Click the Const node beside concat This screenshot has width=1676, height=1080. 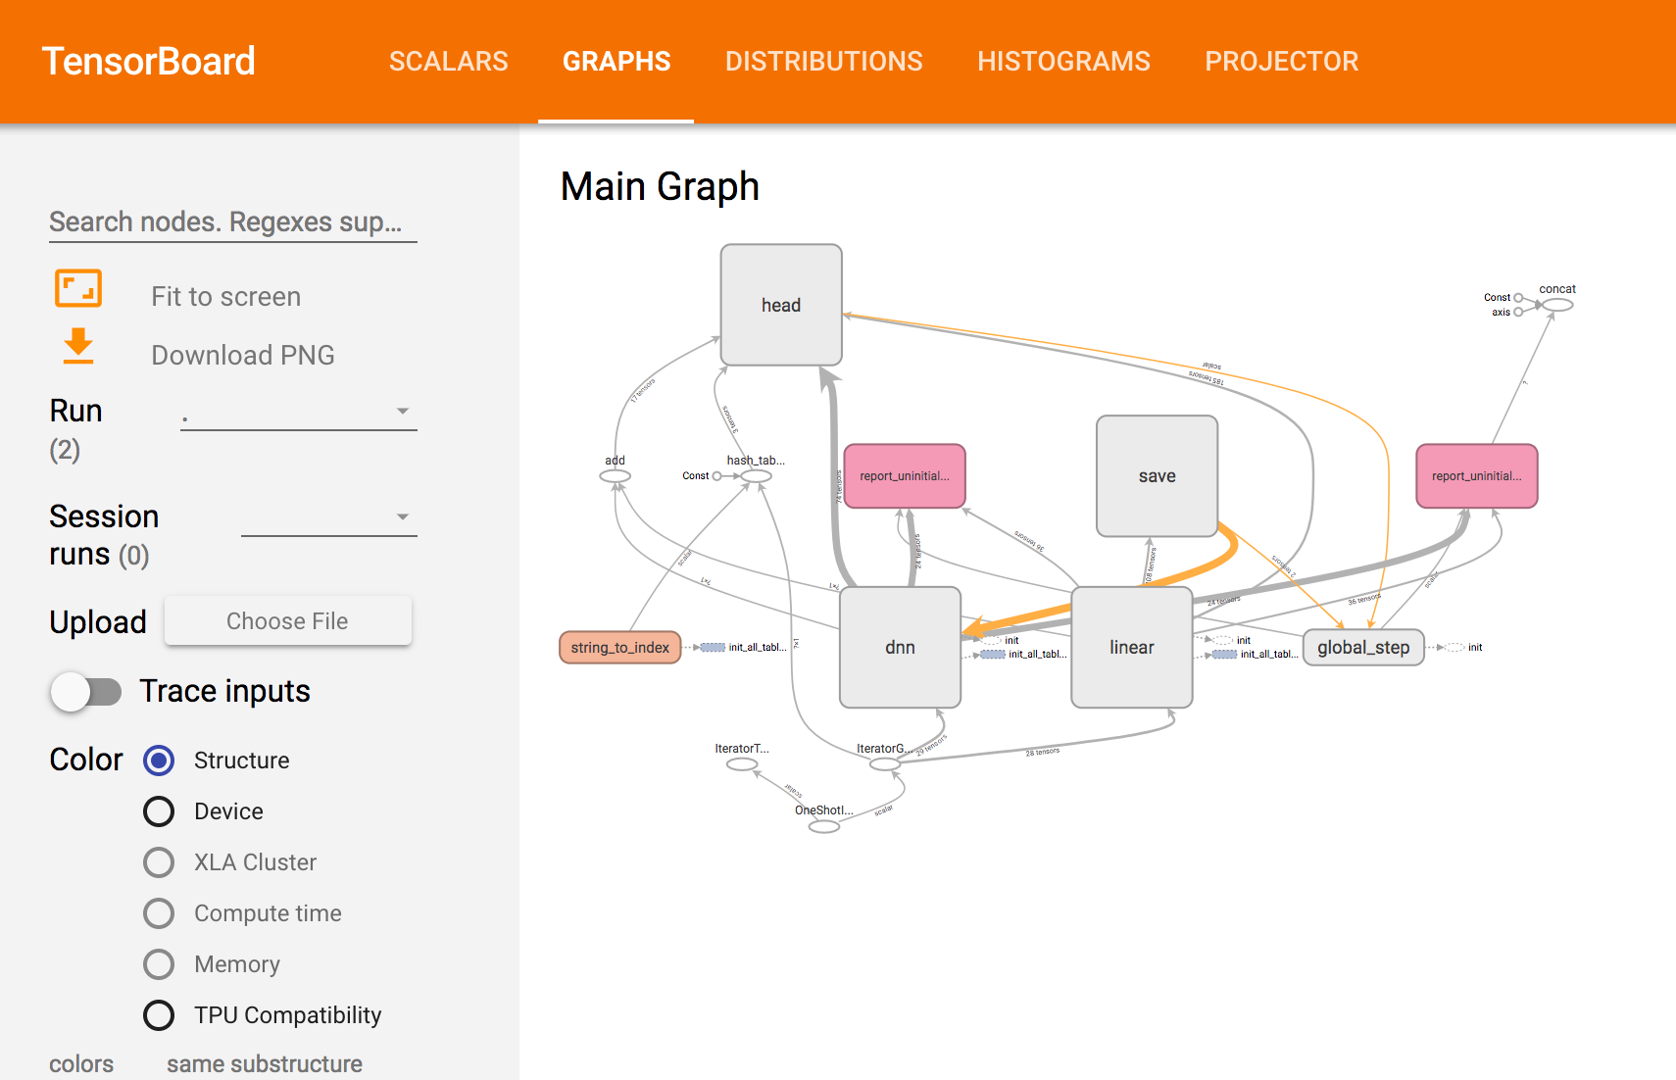1518,298
